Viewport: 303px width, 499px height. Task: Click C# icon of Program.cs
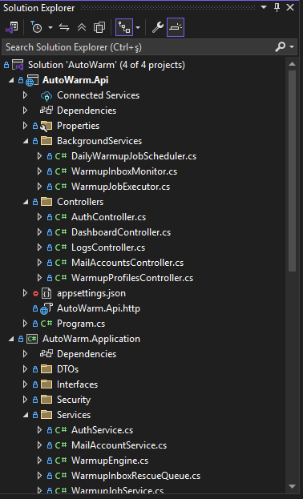(46, 324)
